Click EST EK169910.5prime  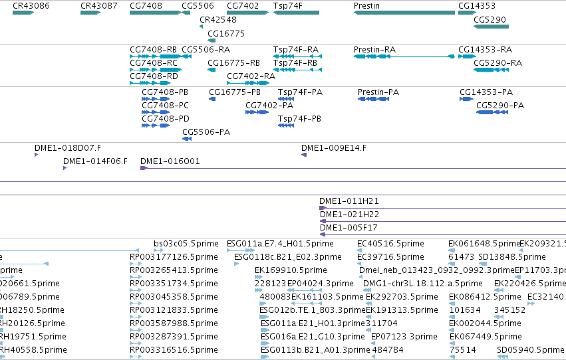[x=259, y=277]
